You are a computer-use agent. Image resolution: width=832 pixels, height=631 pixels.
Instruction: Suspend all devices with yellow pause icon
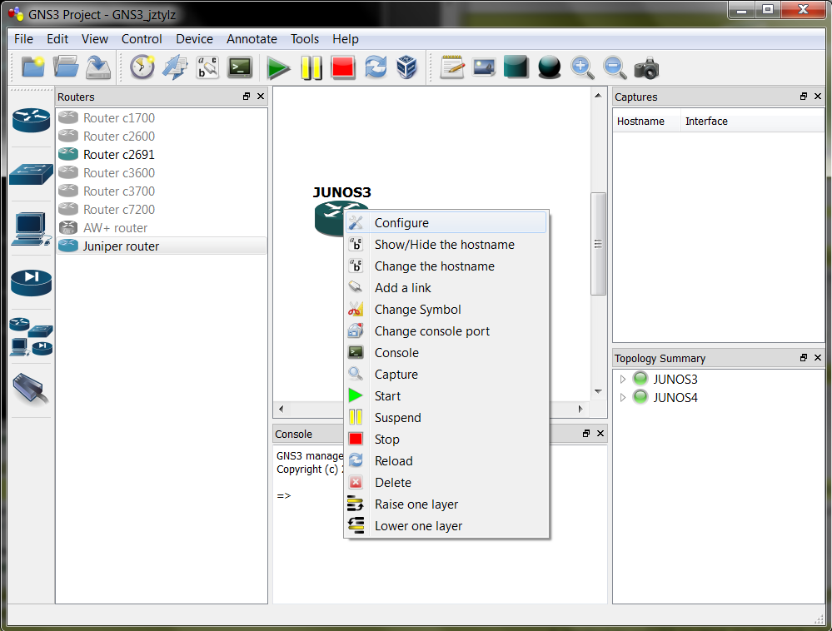311,68
